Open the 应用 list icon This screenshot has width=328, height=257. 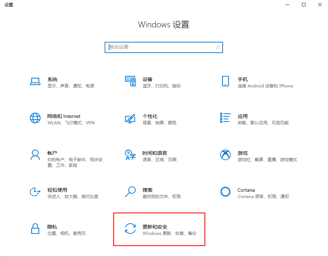tap(225, 118)
